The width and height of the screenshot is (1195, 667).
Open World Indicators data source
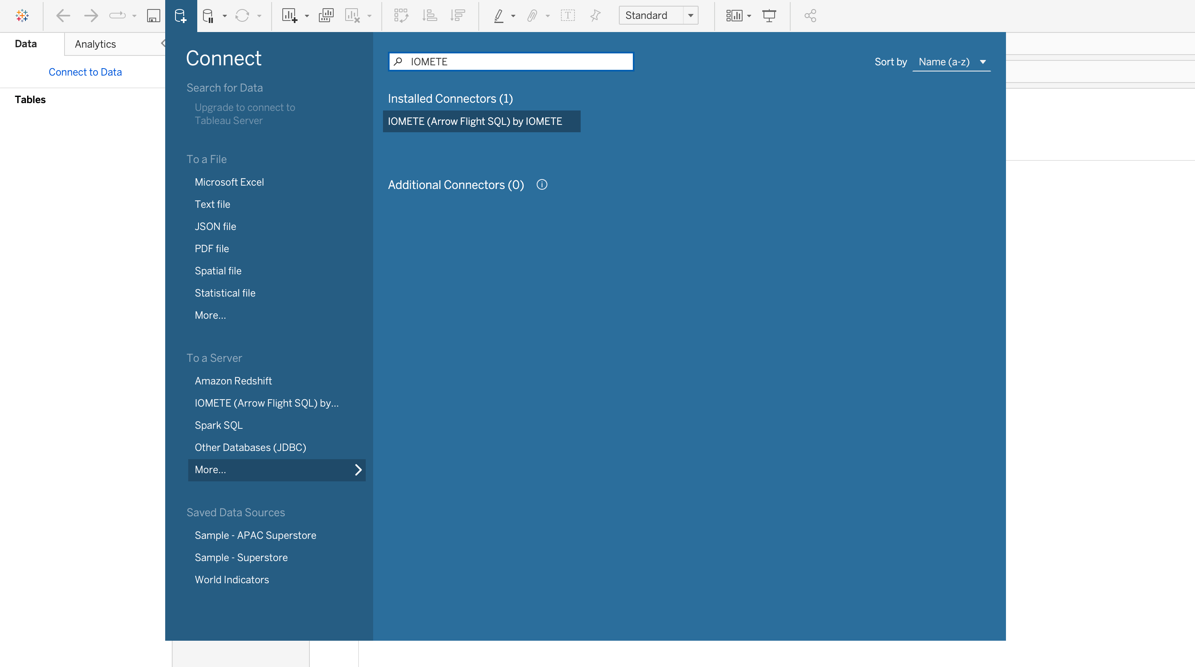click(232, 580)
